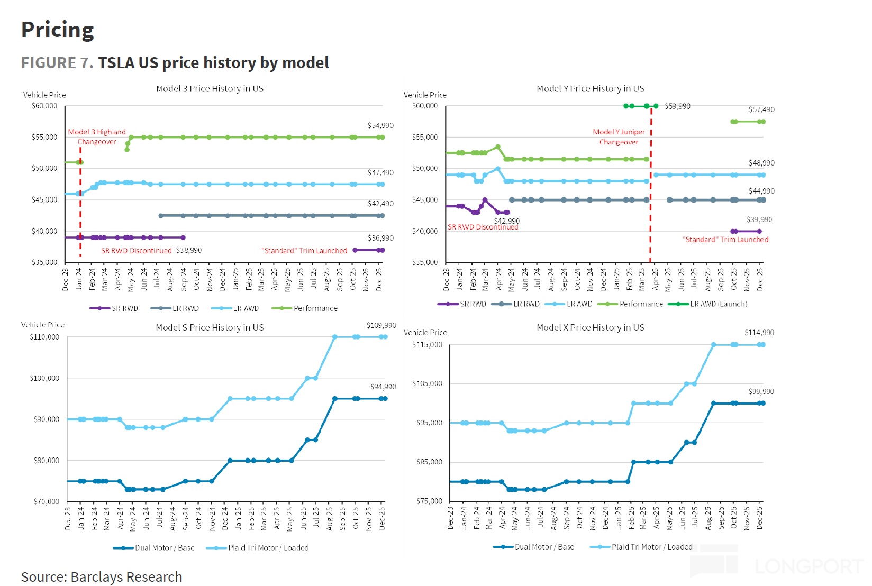Screen dimensions: 872x586
Task: Click "Model X Price History in US" title
Action: pos(590,327)
